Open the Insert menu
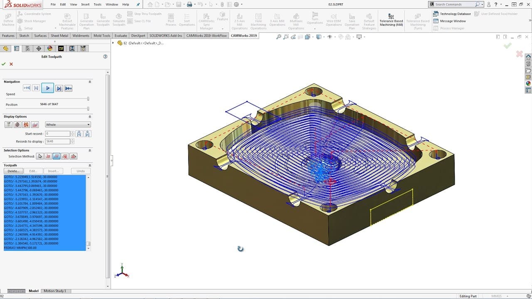Viewport: 532px width, 299px height. pyautogui.click(x=85, y=4)
